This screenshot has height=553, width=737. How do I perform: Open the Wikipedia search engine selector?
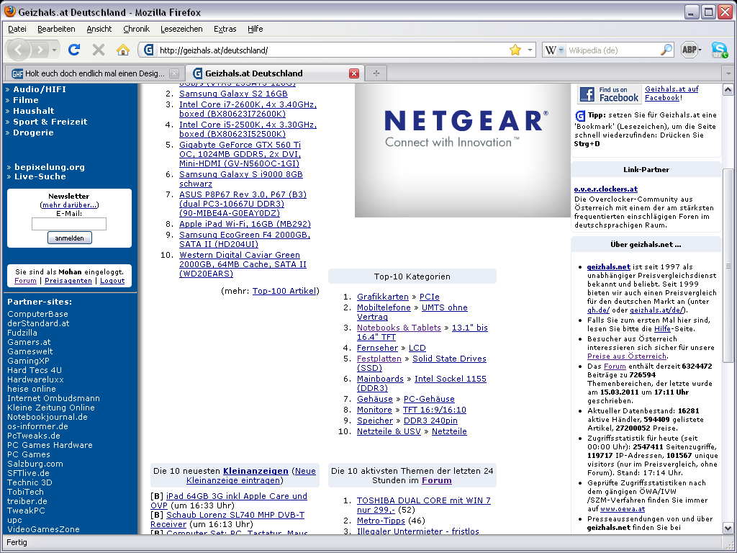click(553, 50)
